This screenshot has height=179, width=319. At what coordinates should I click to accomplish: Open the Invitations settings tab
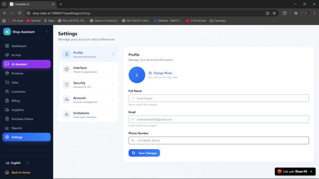click(x=88, y=115)
